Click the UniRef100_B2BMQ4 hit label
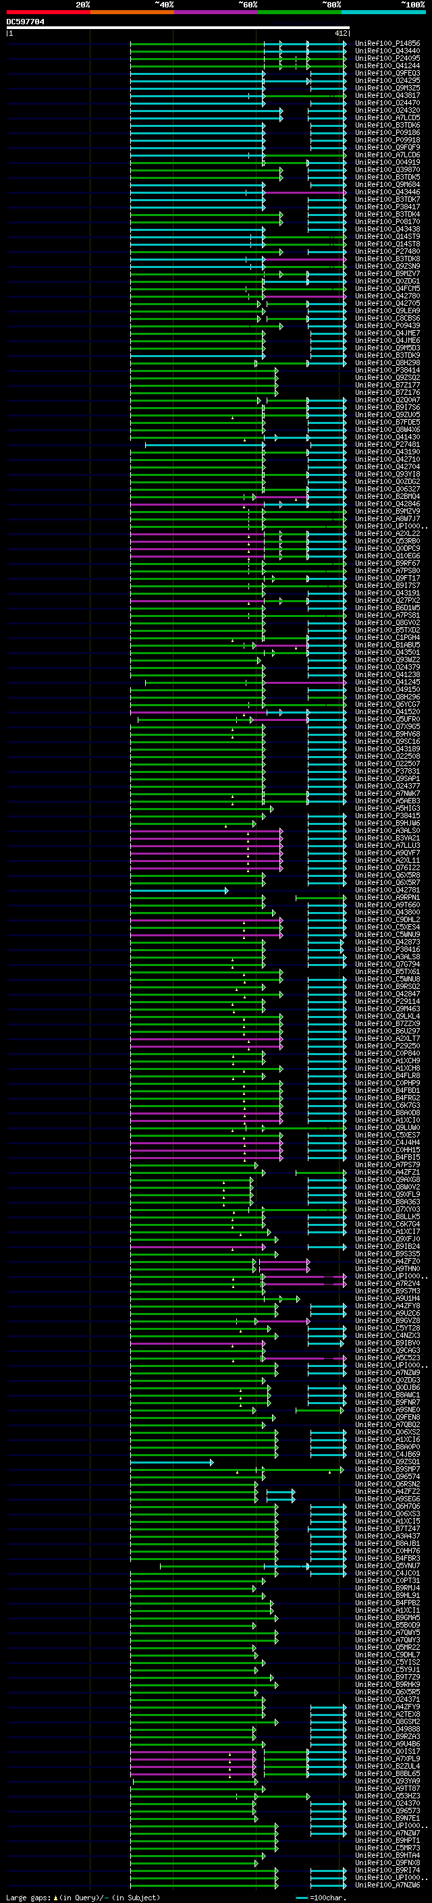Viewport: 432px width, 1903px height. tap(387, 496)
